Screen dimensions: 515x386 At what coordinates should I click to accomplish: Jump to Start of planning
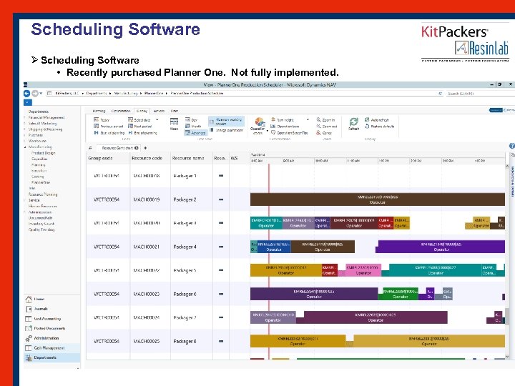tap(109, 133)
